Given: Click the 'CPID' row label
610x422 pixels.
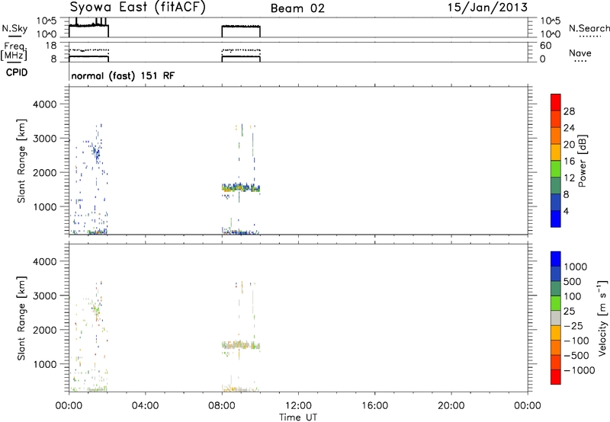Looking at the screenshot, I should pos(17,72).
